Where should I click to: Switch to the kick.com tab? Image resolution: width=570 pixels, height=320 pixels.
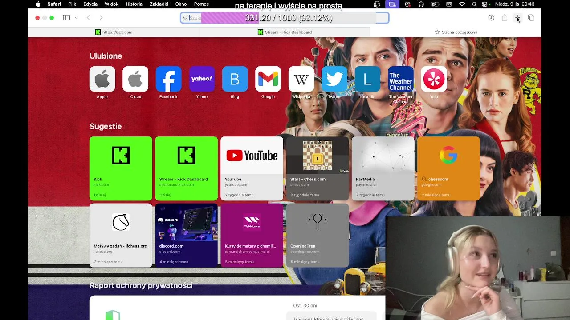(114, 32)
